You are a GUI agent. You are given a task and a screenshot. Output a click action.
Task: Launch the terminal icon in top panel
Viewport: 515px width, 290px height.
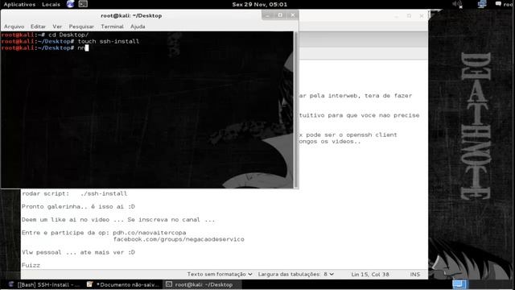click(x=83, y=4)
